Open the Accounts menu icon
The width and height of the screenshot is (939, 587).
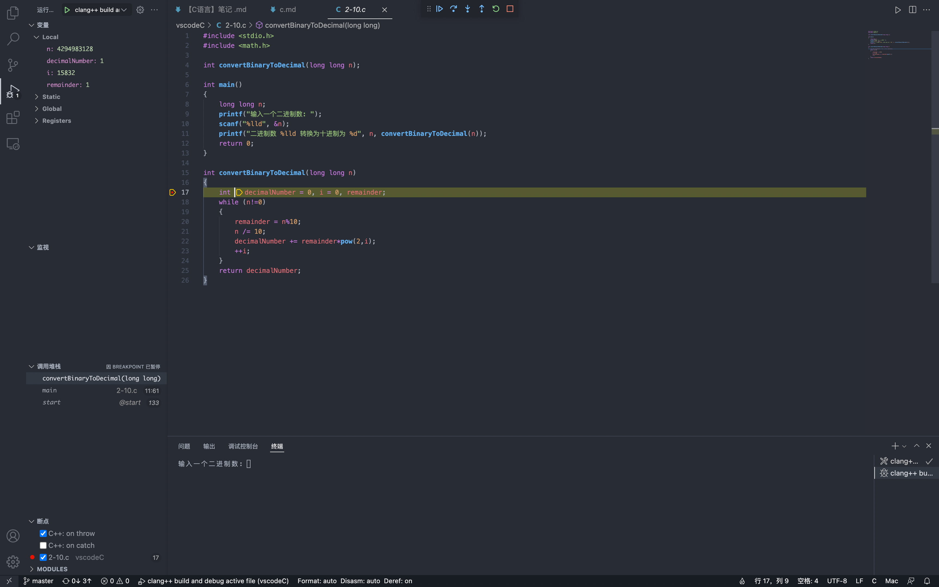click(13, 536)
